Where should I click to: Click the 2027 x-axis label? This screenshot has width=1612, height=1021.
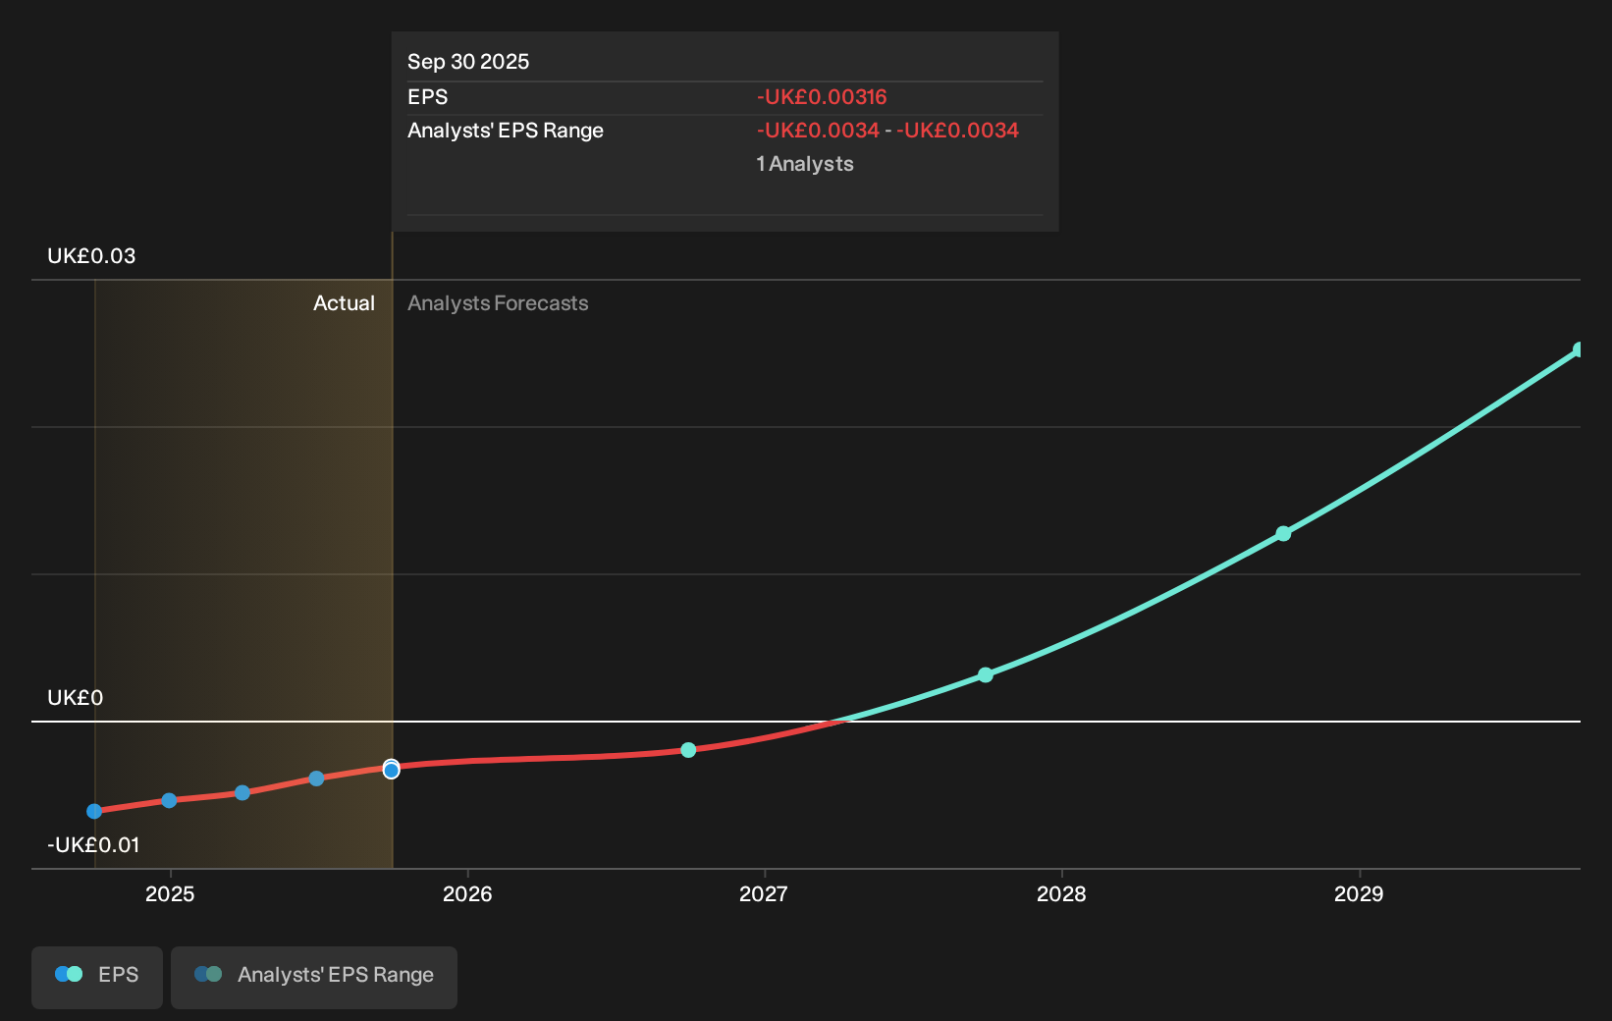[x=764, y=893]
